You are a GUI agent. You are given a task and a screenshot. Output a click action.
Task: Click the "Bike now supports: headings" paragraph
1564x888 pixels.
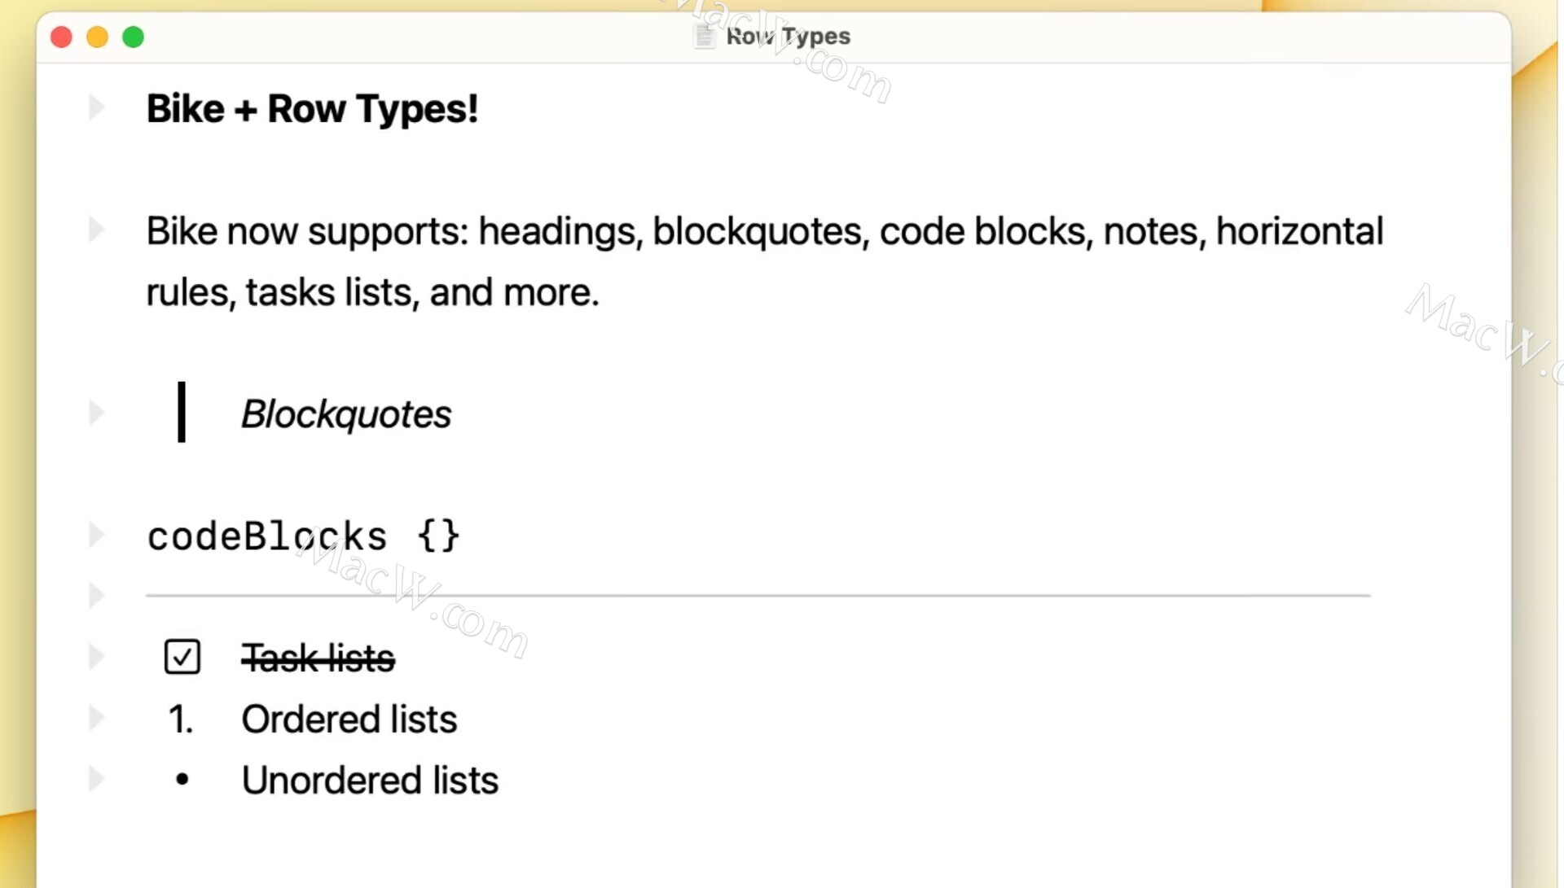[764, 261]
